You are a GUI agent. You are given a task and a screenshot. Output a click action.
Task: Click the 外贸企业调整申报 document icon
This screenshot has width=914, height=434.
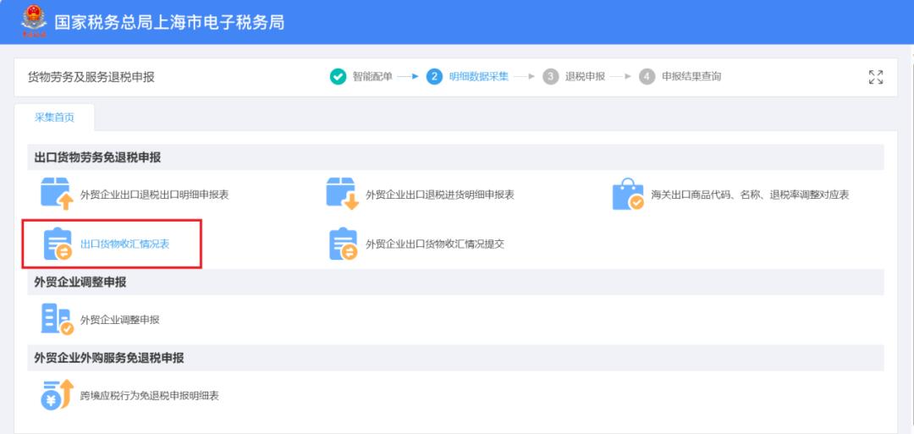point(58,319)
